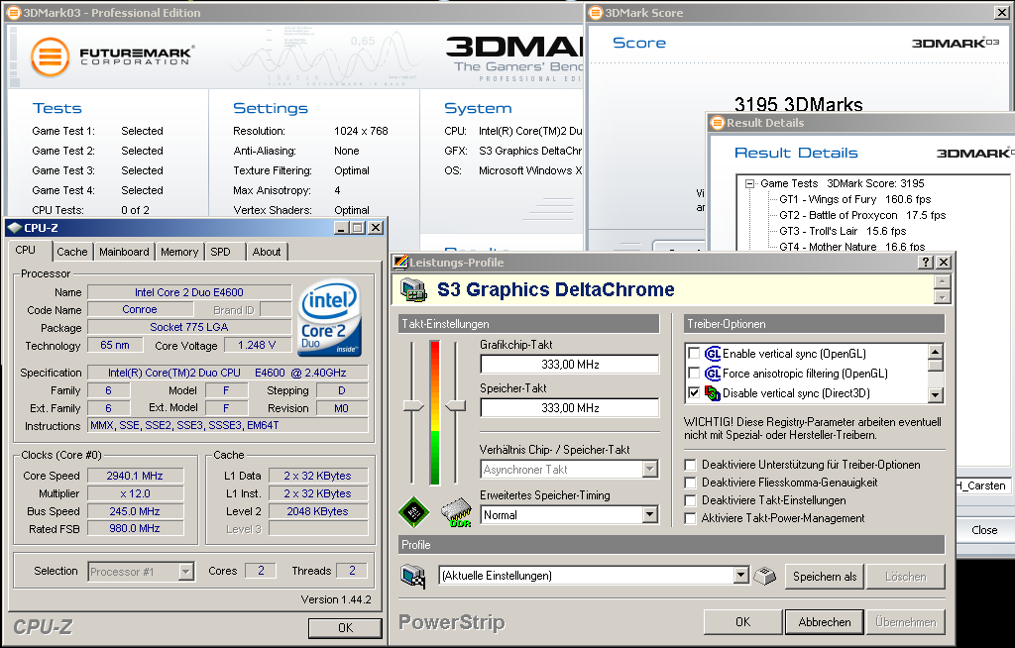This screenshot has width=1015, height=648.
Task: Select GT1 - Wings of Fury result row
Action: (855, 199)
